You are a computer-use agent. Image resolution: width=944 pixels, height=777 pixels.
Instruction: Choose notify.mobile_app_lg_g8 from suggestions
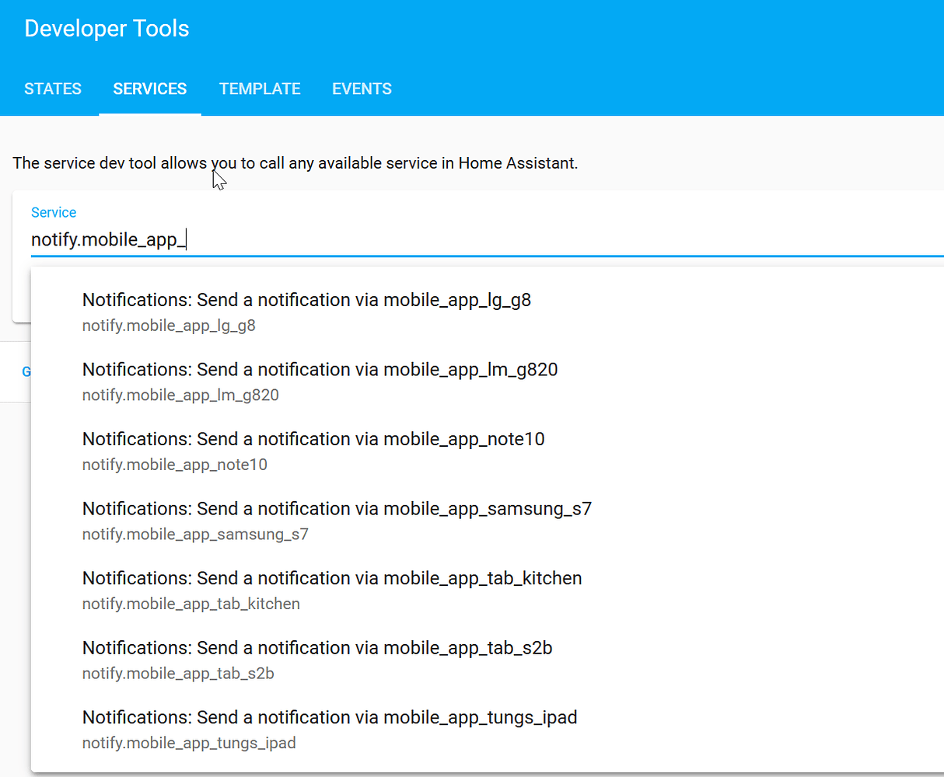488,312
